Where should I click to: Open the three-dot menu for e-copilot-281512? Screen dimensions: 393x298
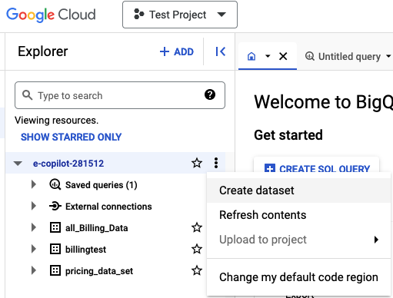click(216, 163)
